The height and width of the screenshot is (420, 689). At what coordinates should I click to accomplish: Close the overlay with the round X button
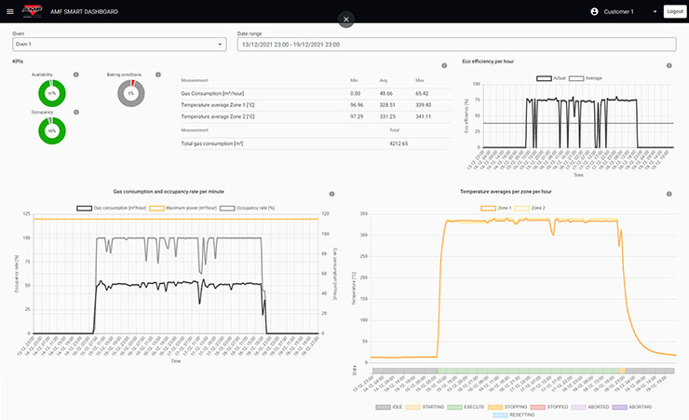(x=345, y=20)
